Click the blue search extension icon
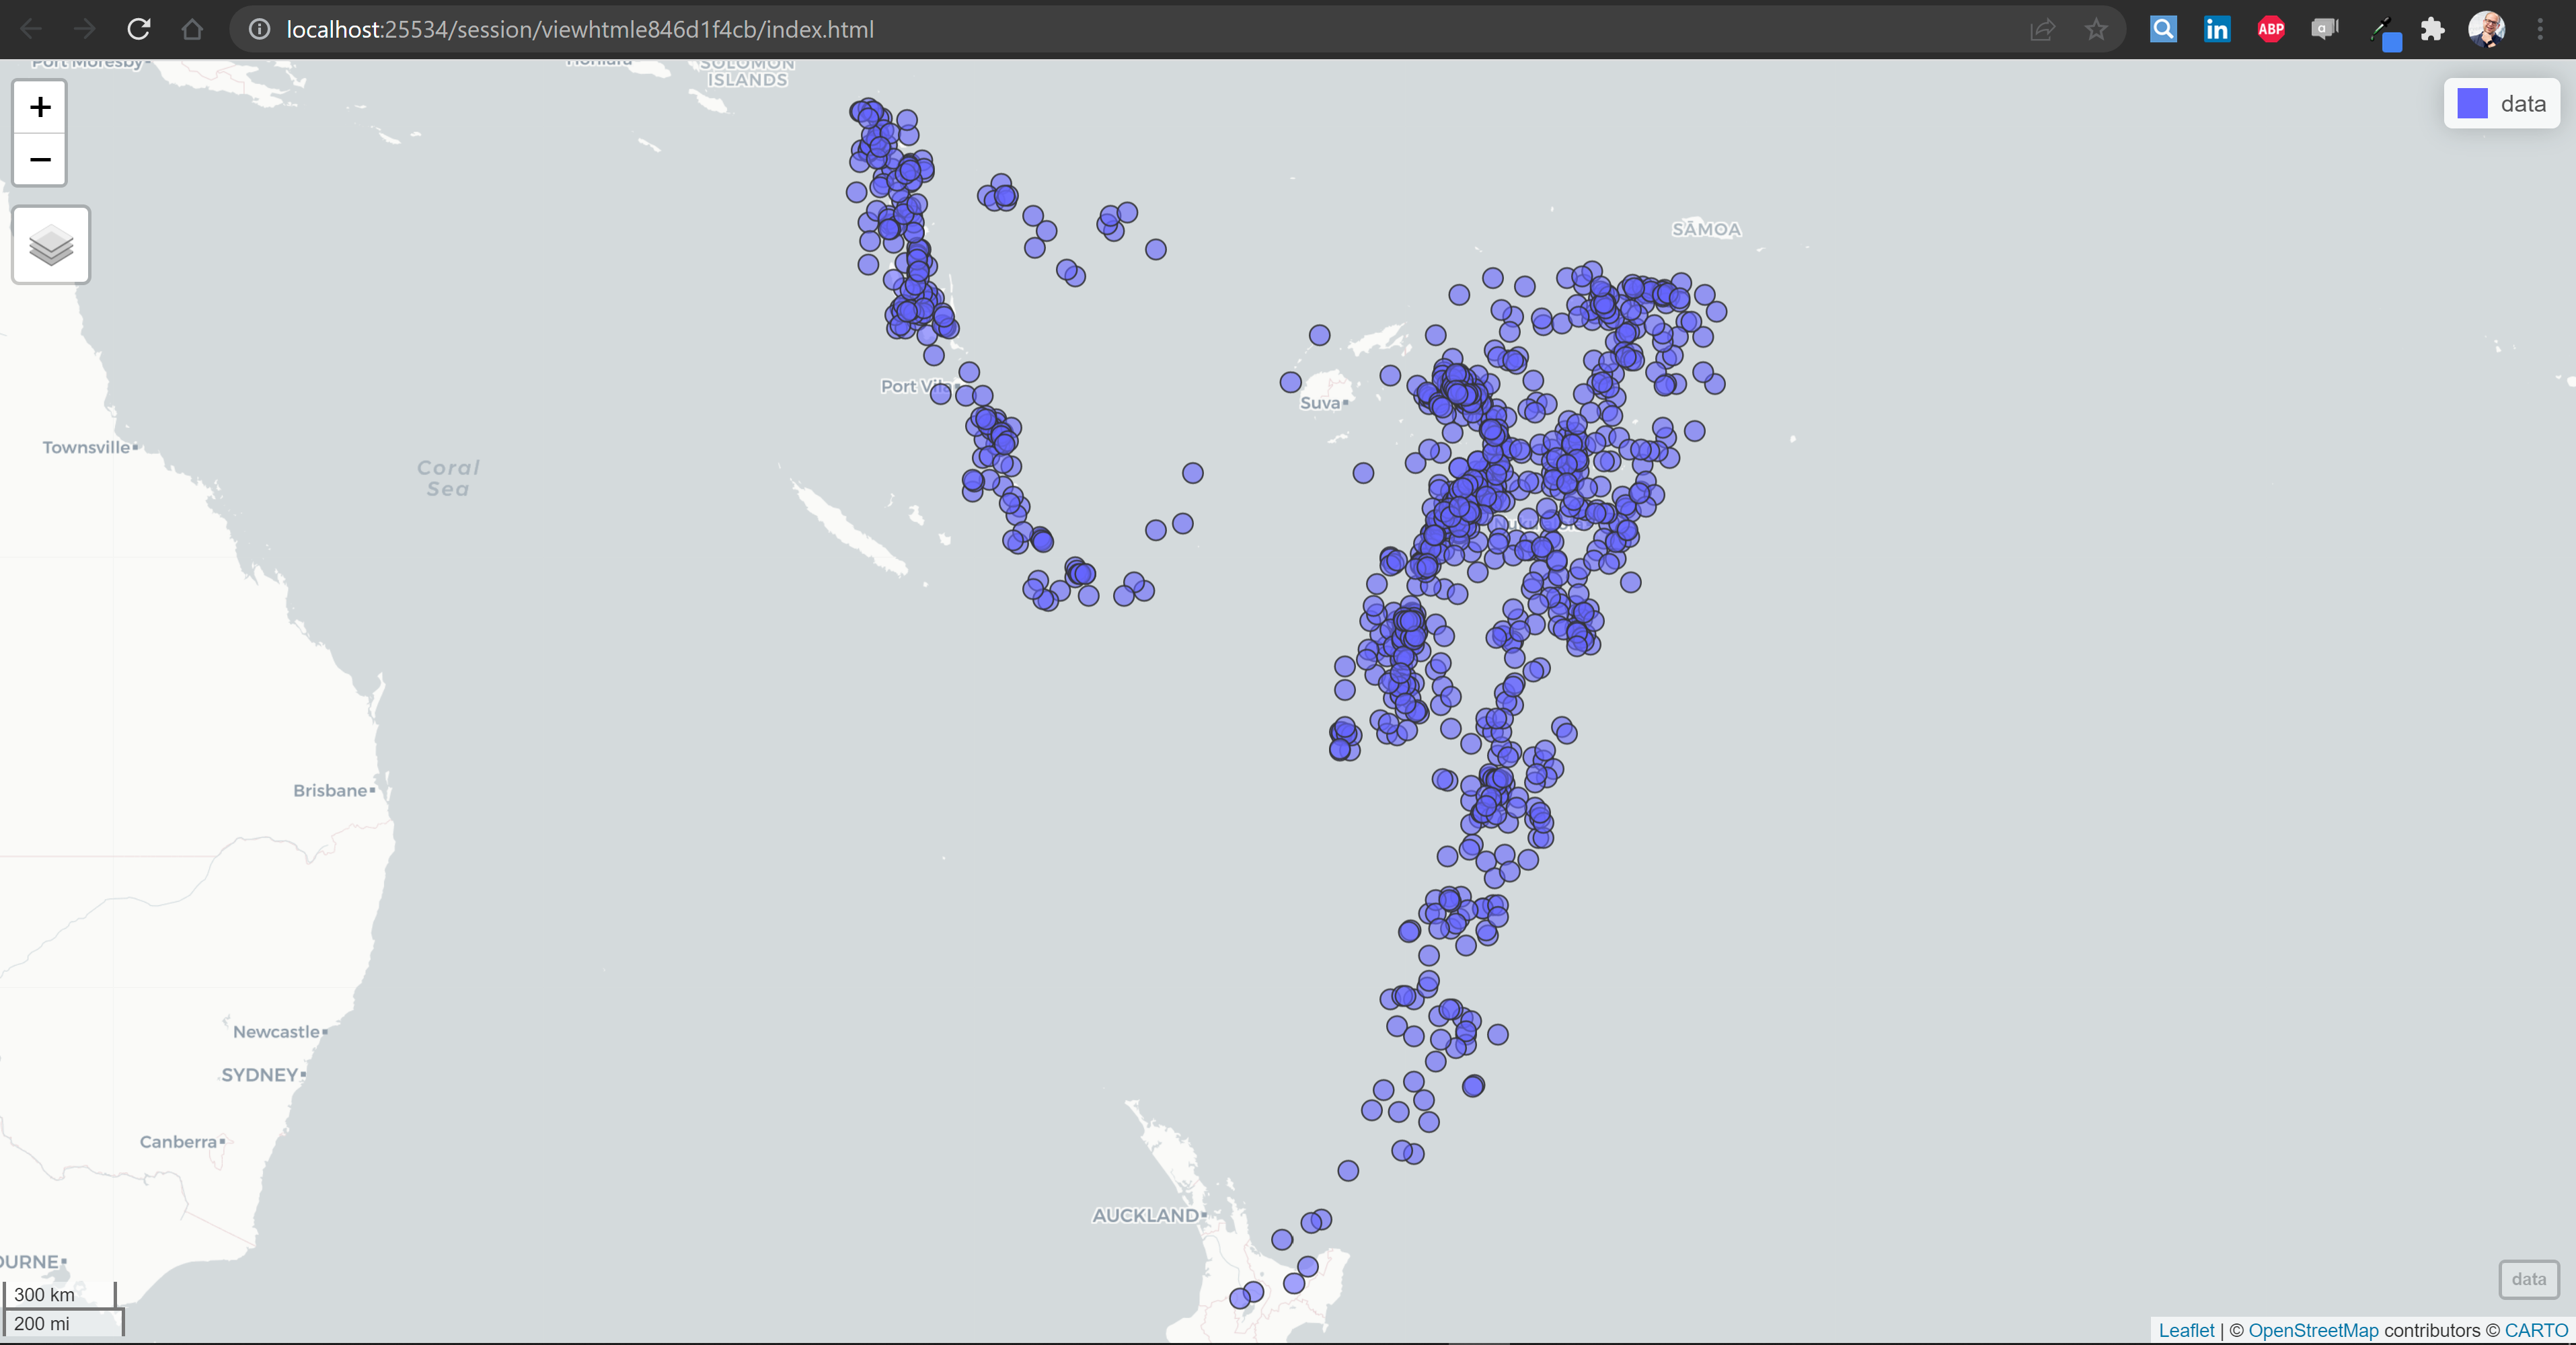2576x1345 pixels. pos(2162,29)
